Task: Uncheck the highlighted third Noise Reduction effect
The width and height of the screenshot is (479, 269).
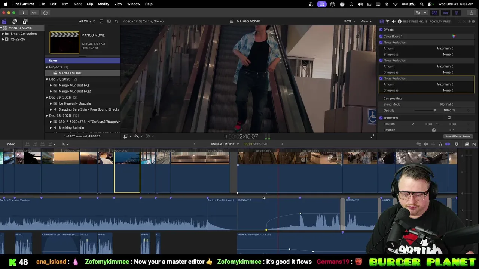Action: click(381, 78)
